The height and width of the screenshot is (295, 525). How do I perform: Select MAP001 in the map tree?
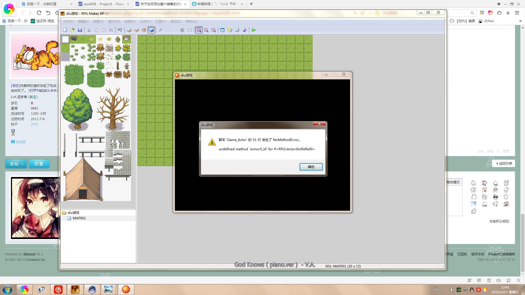coord(79,218)
